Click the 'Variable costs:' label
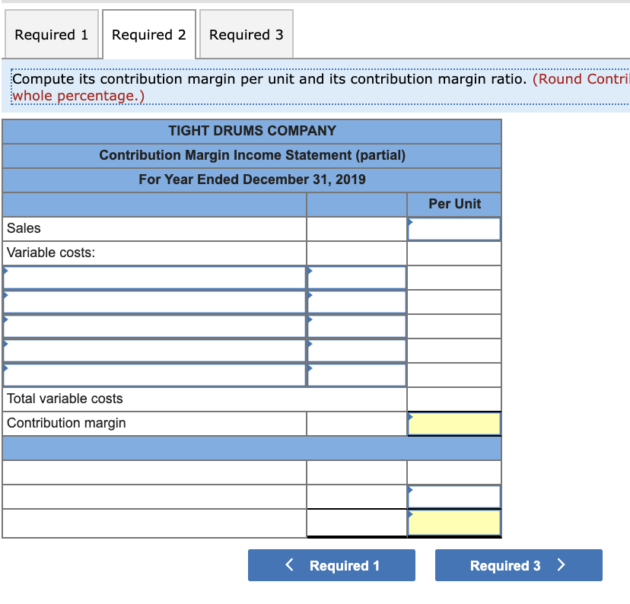This screenshot has width=630, height=604. coord(51,253)
